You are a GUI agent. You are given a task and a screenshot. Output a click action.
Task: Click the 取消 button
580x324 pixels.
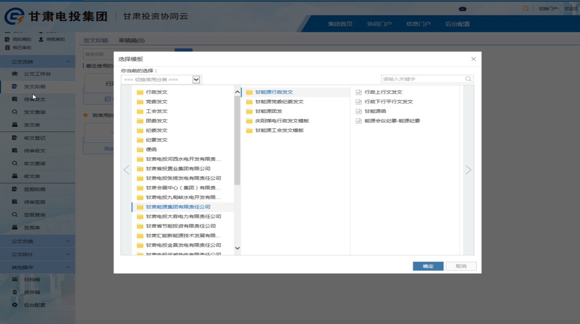coord(461,266)
